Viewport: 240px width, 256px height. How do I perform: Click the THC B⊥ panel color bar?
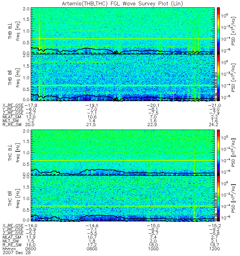click(218, 153)
